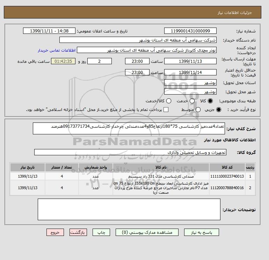The height and width of the screenshot is (260, 269).
Task: Click the price validity date 1399/11/14 field
Action: coord(190,72)
